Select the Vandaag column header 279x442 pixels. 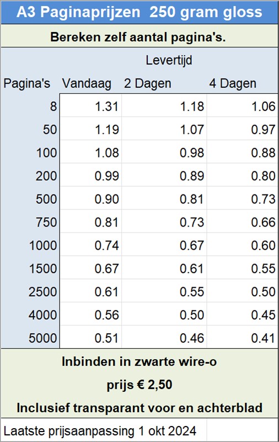click(87, 84)
